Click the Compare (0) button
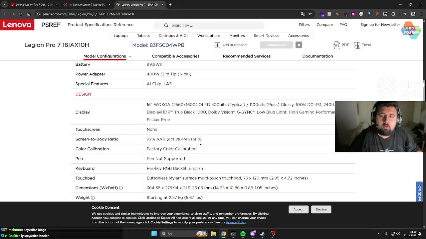This screenshot has width=426, height=239. coord(276,45)
